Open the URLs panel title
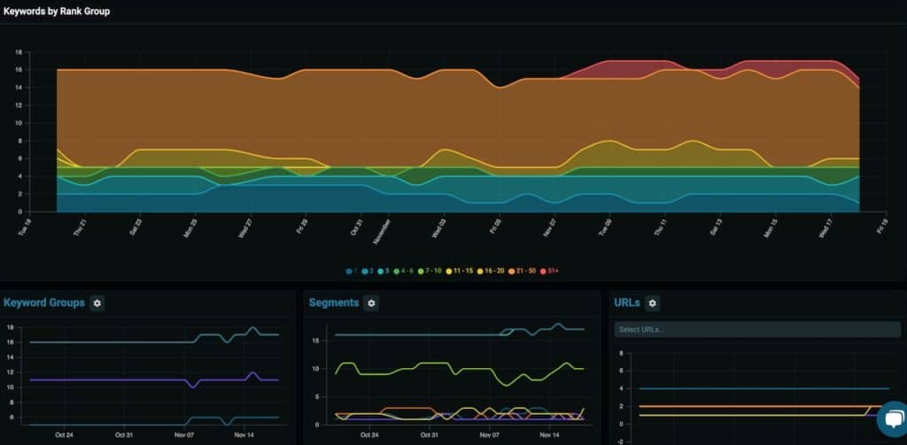 pyautogui.click(x=627, y=303)
